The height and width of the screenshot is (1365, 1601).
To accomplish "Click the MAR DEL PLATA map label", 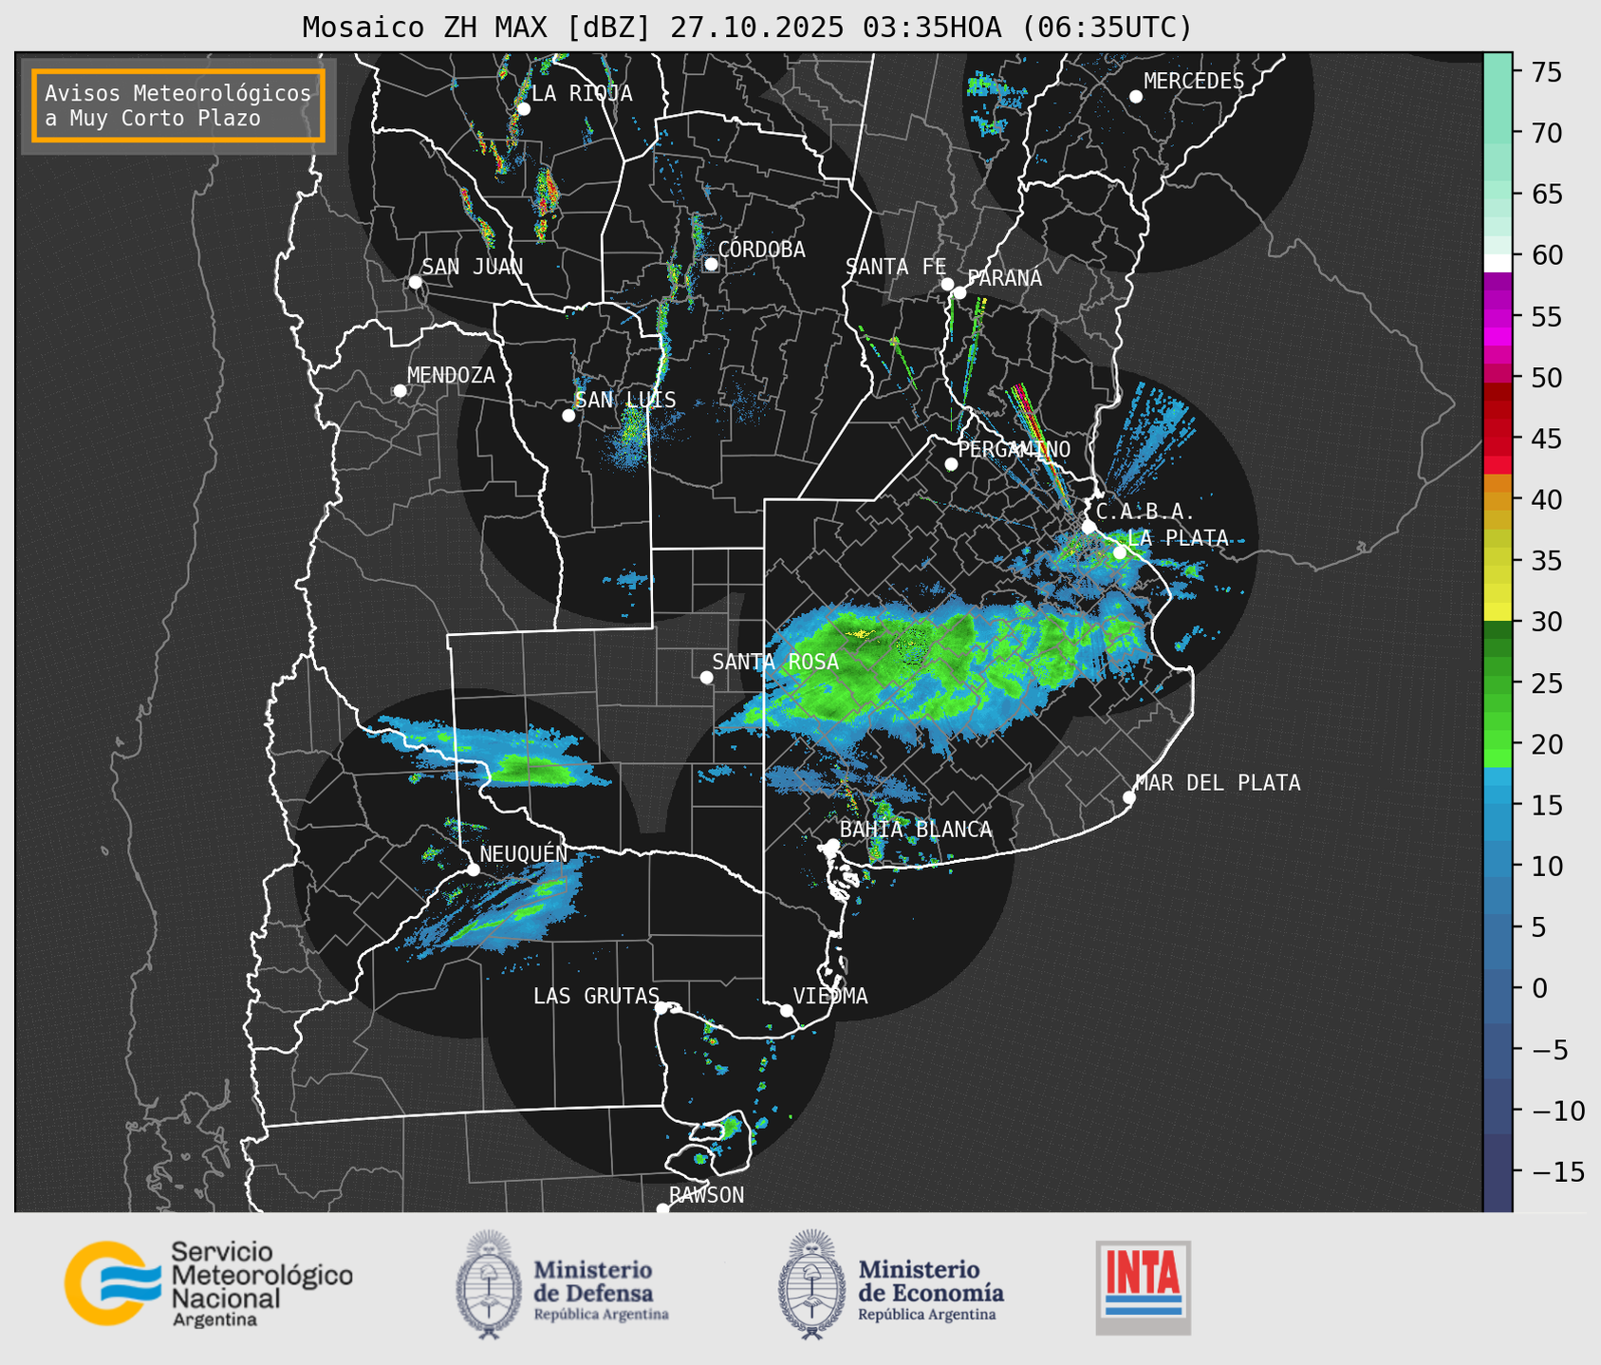I will coord(1218,783).
